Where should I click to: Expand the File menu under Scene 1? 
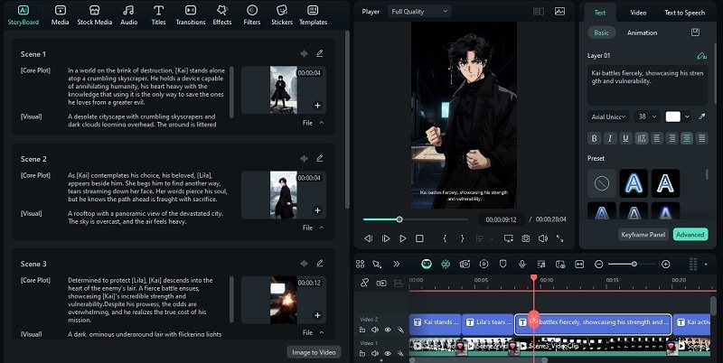313,123
